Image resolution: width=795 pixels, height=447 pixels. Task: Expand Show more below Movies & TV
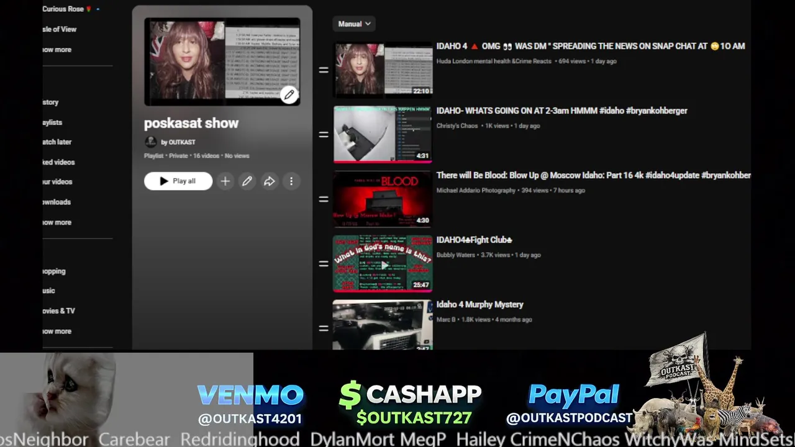pos(57,332)
